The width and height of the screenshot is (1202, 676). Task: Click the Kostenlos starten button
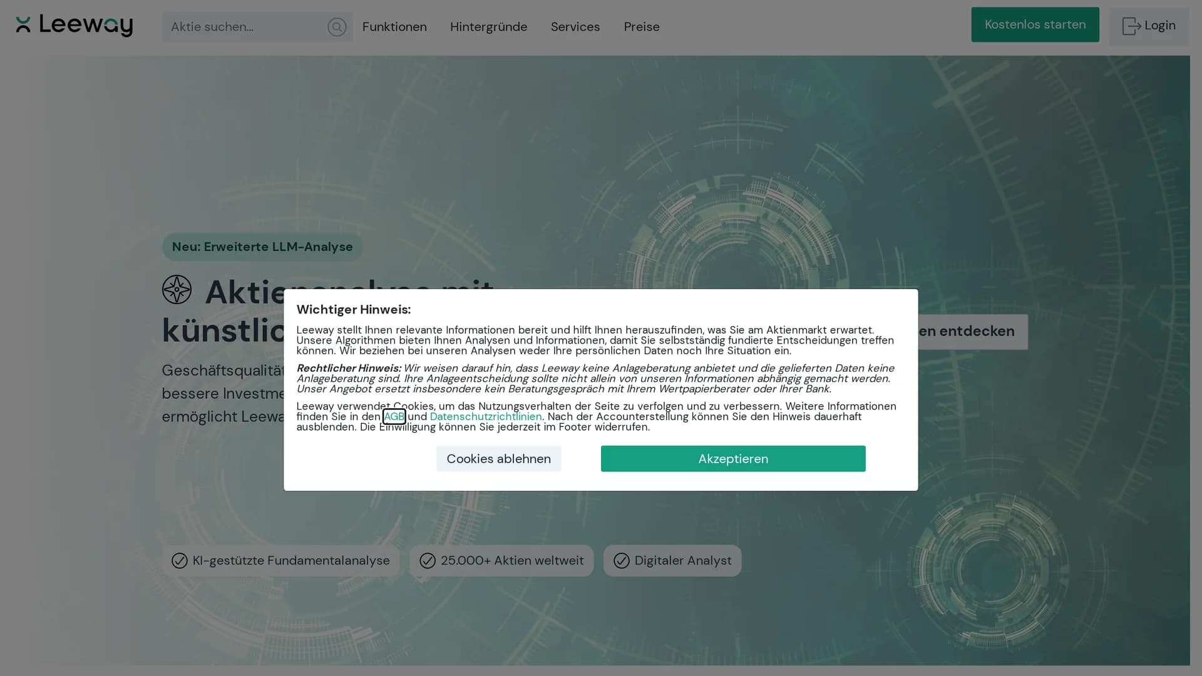click(1035, 24)
